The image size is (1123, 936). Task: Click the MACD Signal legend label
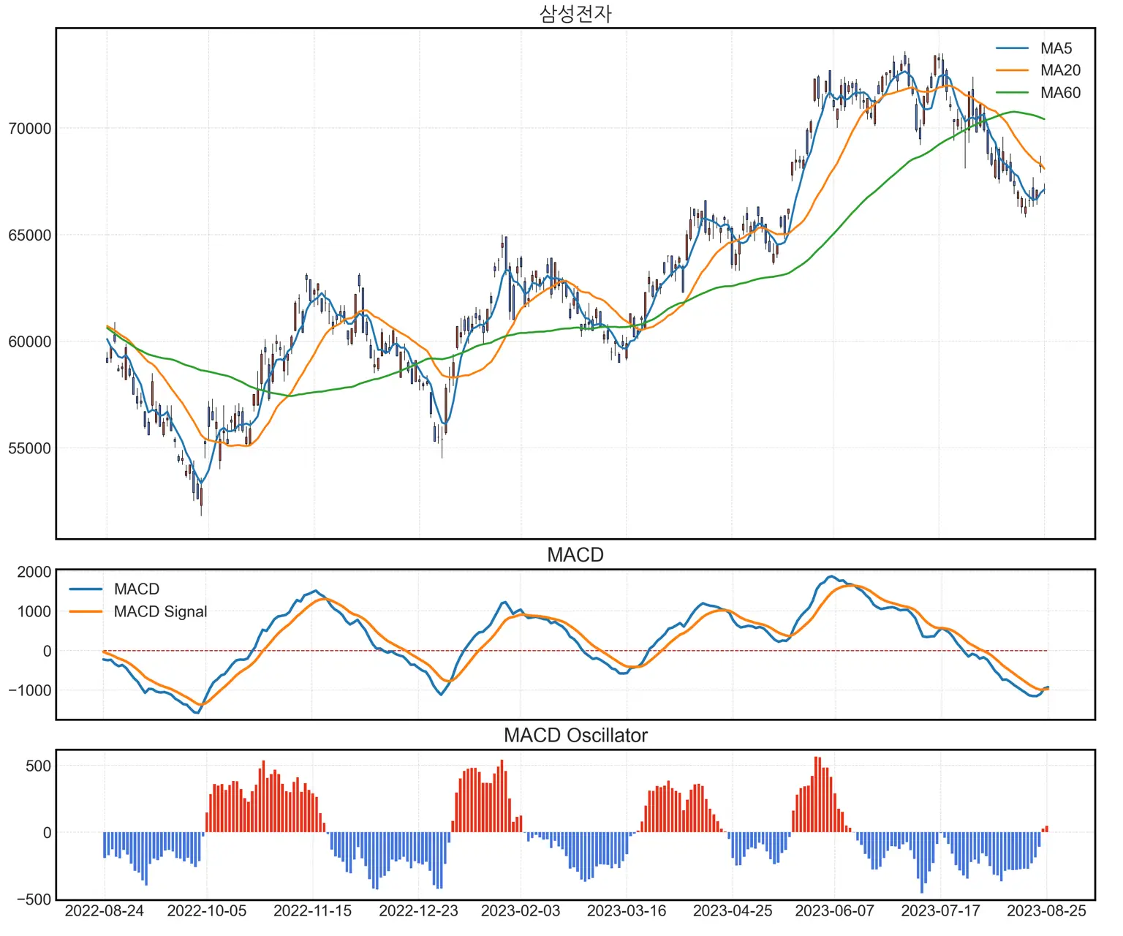[x=160, y=611]
